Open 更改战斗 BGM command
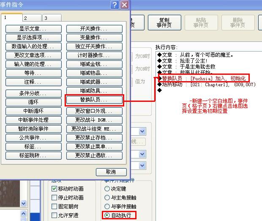The image size is (262, 221). click(94, 120)
